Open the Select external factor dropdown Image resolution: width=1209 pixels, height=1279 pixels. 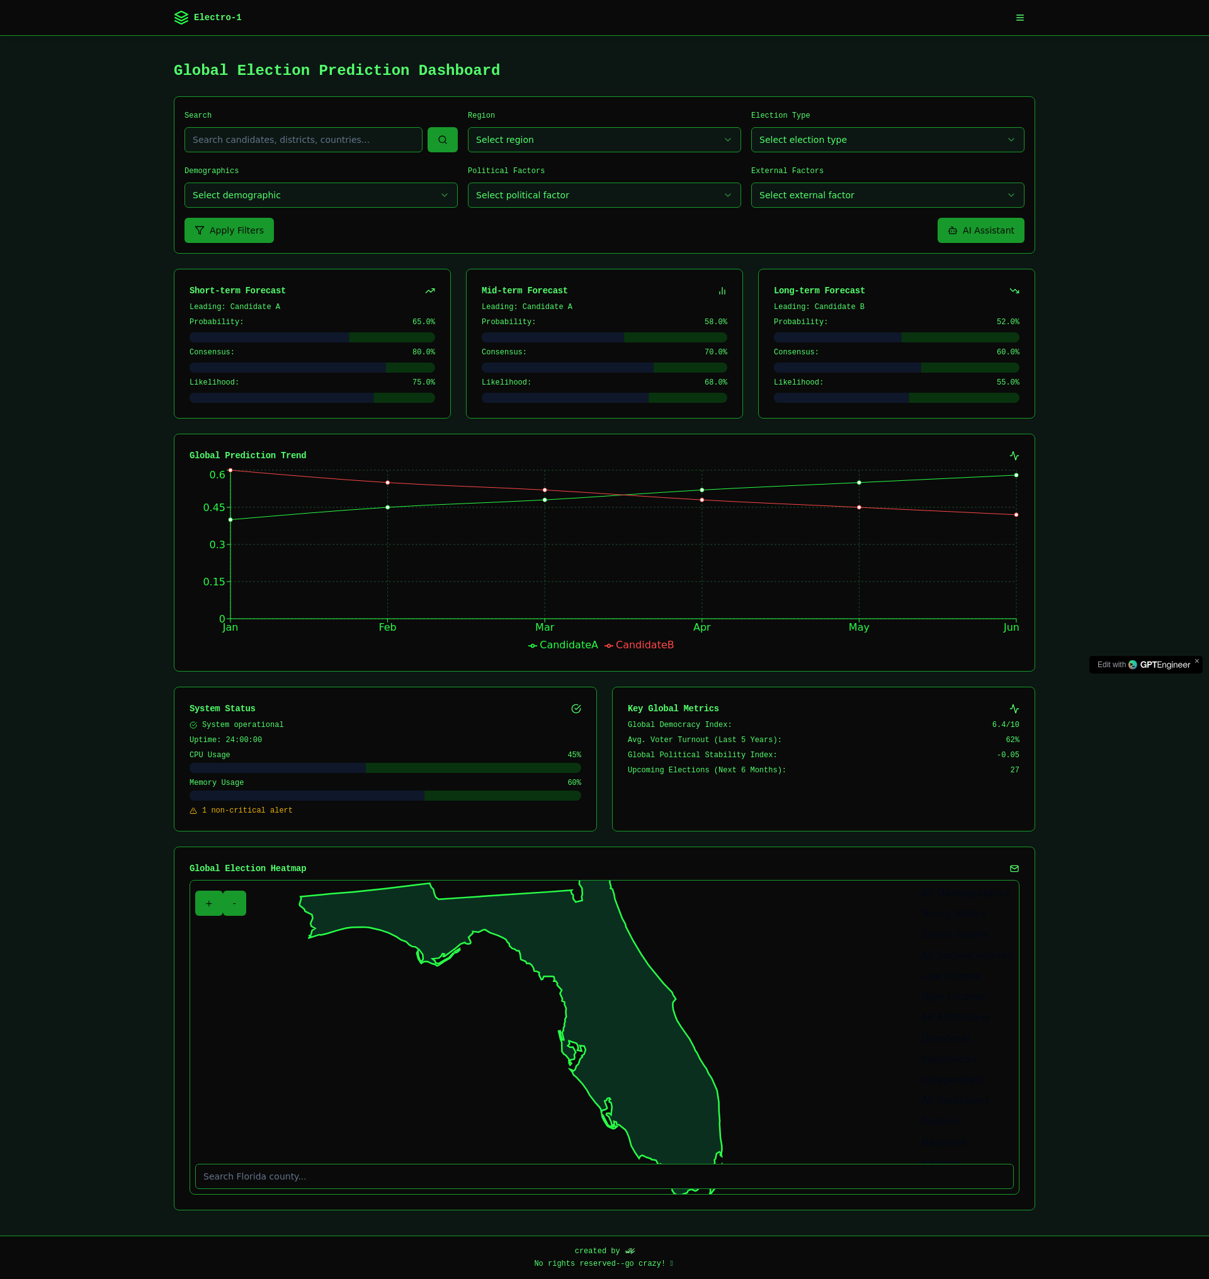click(887, 195)
